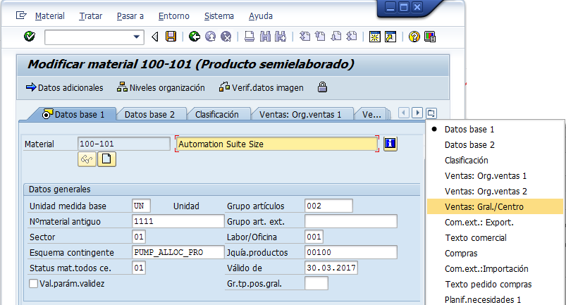The height and width of the screenshot is (305, 566).
Task: Select Com.ext.: Export. in tab list
Action: (495, 222)
